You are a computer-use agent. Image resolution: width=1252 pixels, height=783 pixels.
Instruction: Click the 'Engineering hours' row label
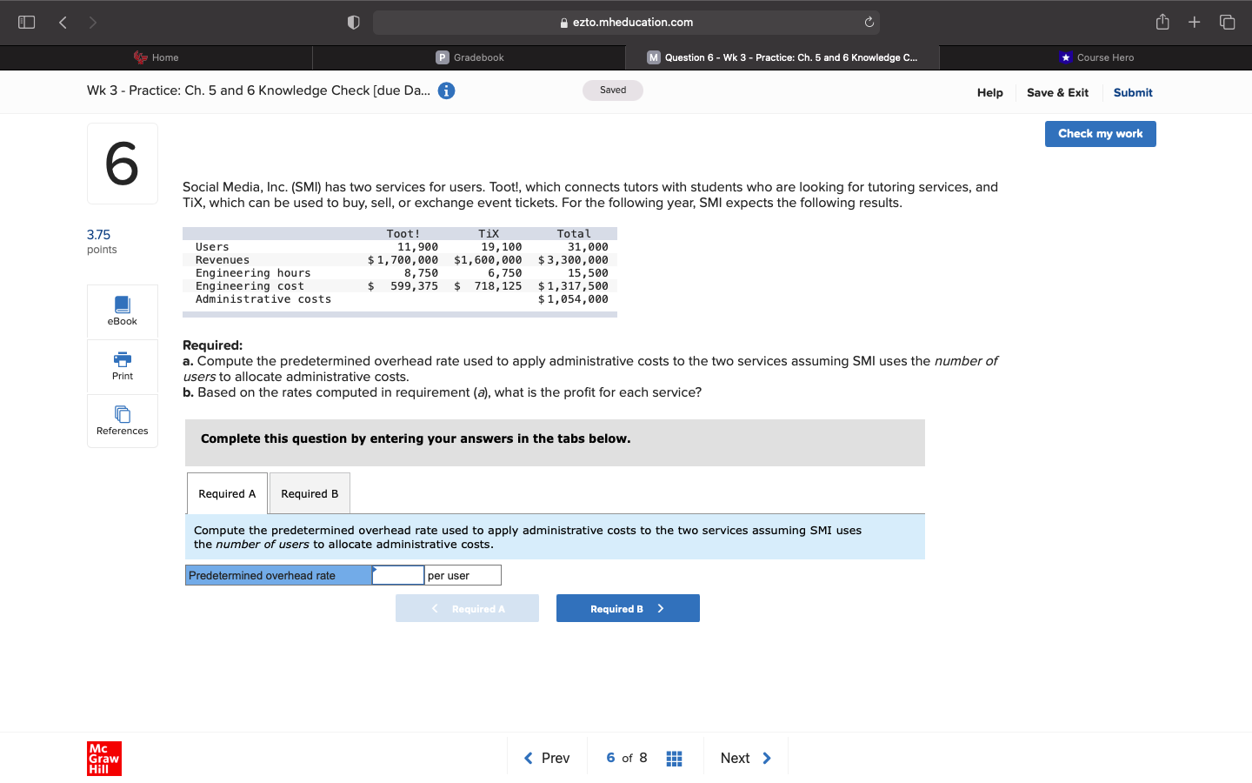coord(253,273)
